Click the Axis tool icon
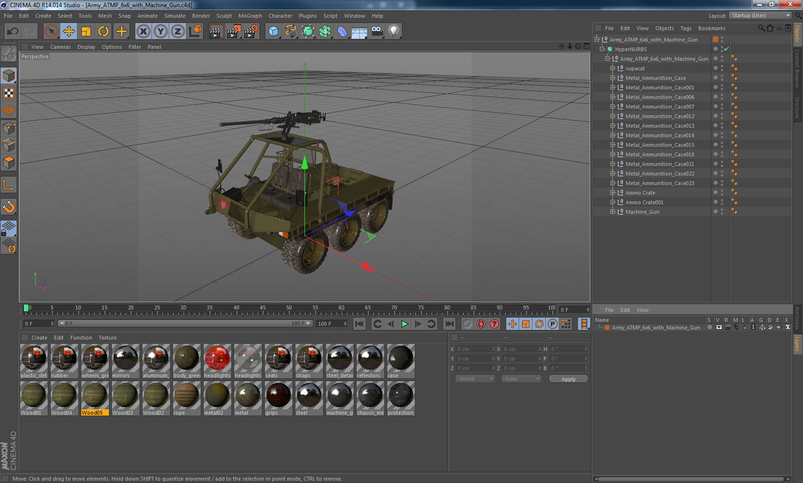The width and height of the screenshot is (803, 483). point(9,185)
